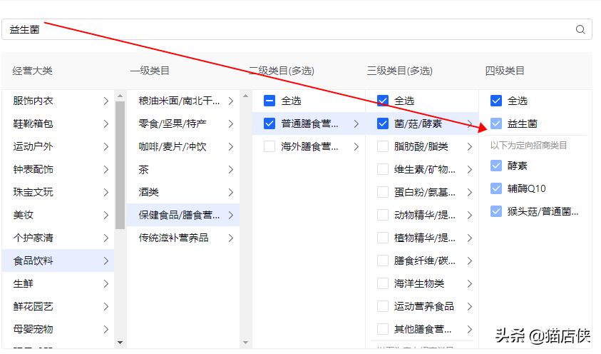Check the 其他膳食营... checkbox
Viewport: 601px width, 354px height.
(x=383, y=330)
